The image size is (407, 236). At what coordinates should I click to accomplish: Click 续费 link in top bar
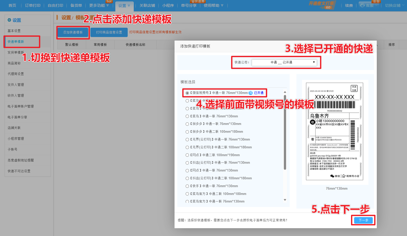click(349, 6)
